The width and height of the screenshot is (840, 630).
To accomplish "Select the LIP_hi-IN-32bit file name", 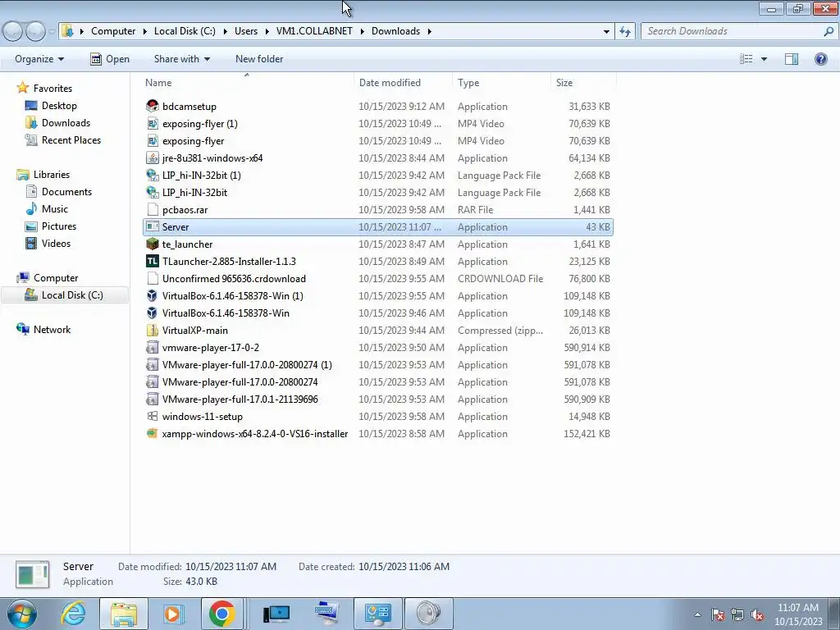I will click(194, 192).
